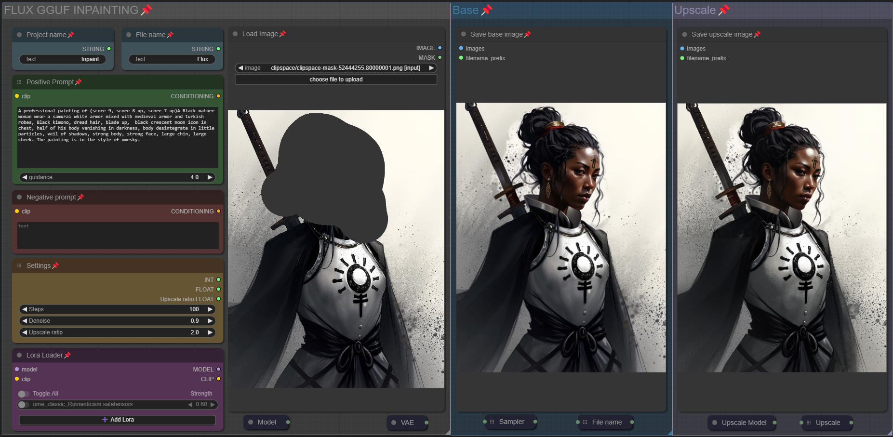Click the pin icon on Load Image node
This screenshot has width=893, height=437.
pos(283,34)
